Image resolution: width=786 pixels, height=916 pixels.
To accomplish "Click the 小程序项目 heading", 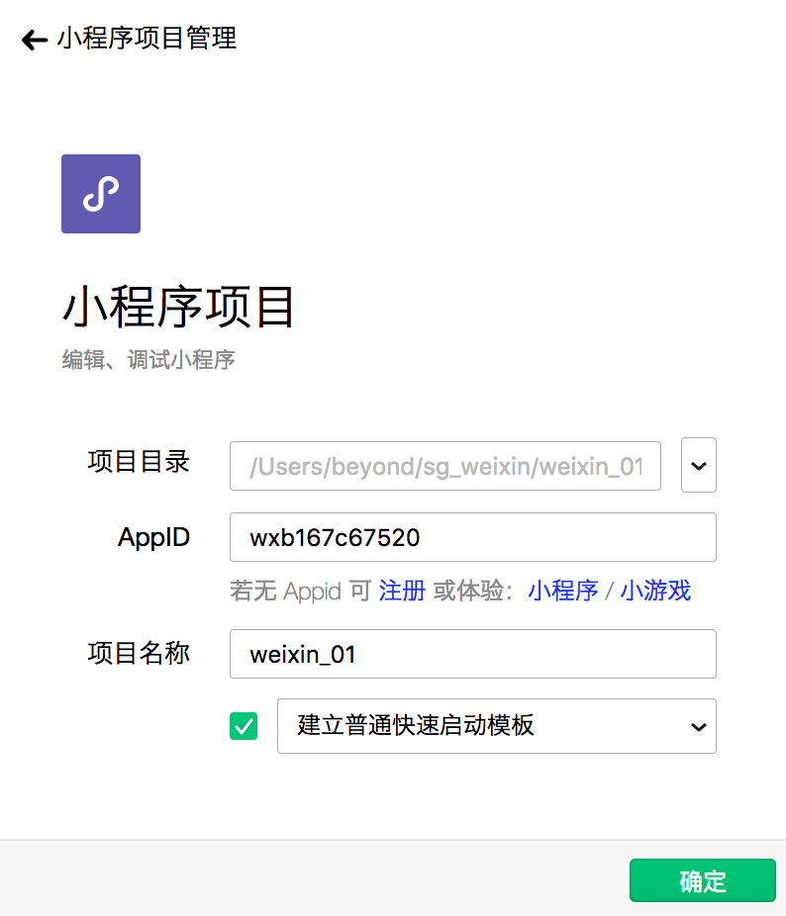I will [178, 307].
